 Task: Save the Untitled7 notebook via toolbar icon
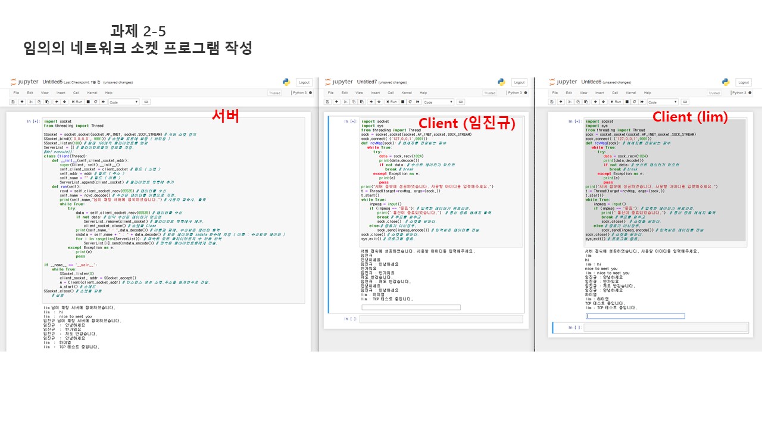[327, 102]
